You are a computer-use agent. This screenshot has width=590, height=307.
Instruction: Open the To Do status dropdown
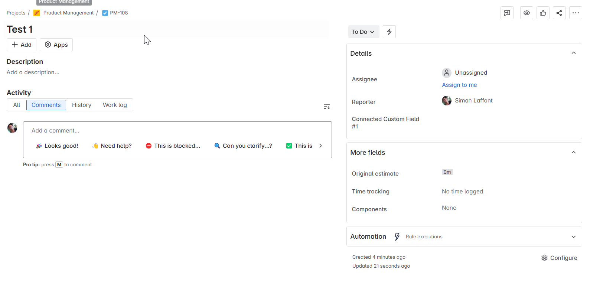(x=363, y=32)
